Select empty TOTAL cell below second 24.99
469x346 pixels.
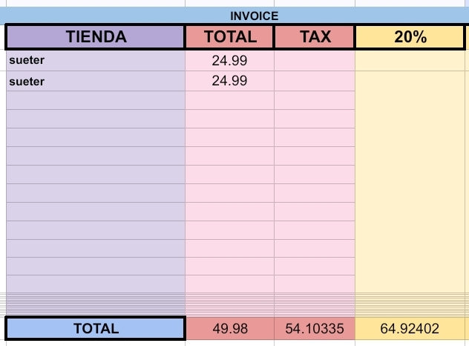pyautogui.click(x=229, y=100)
